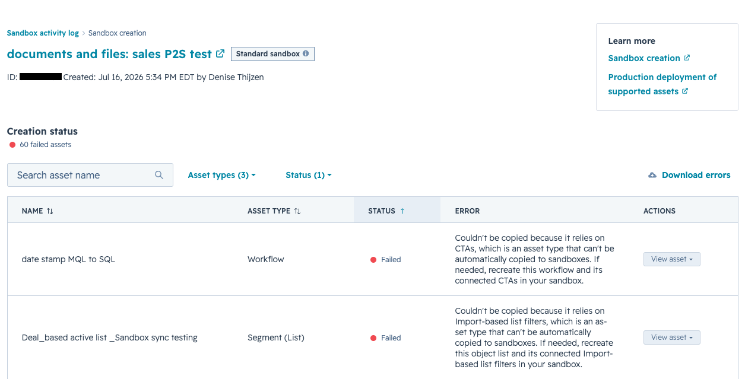Click Download errors button

689,175
